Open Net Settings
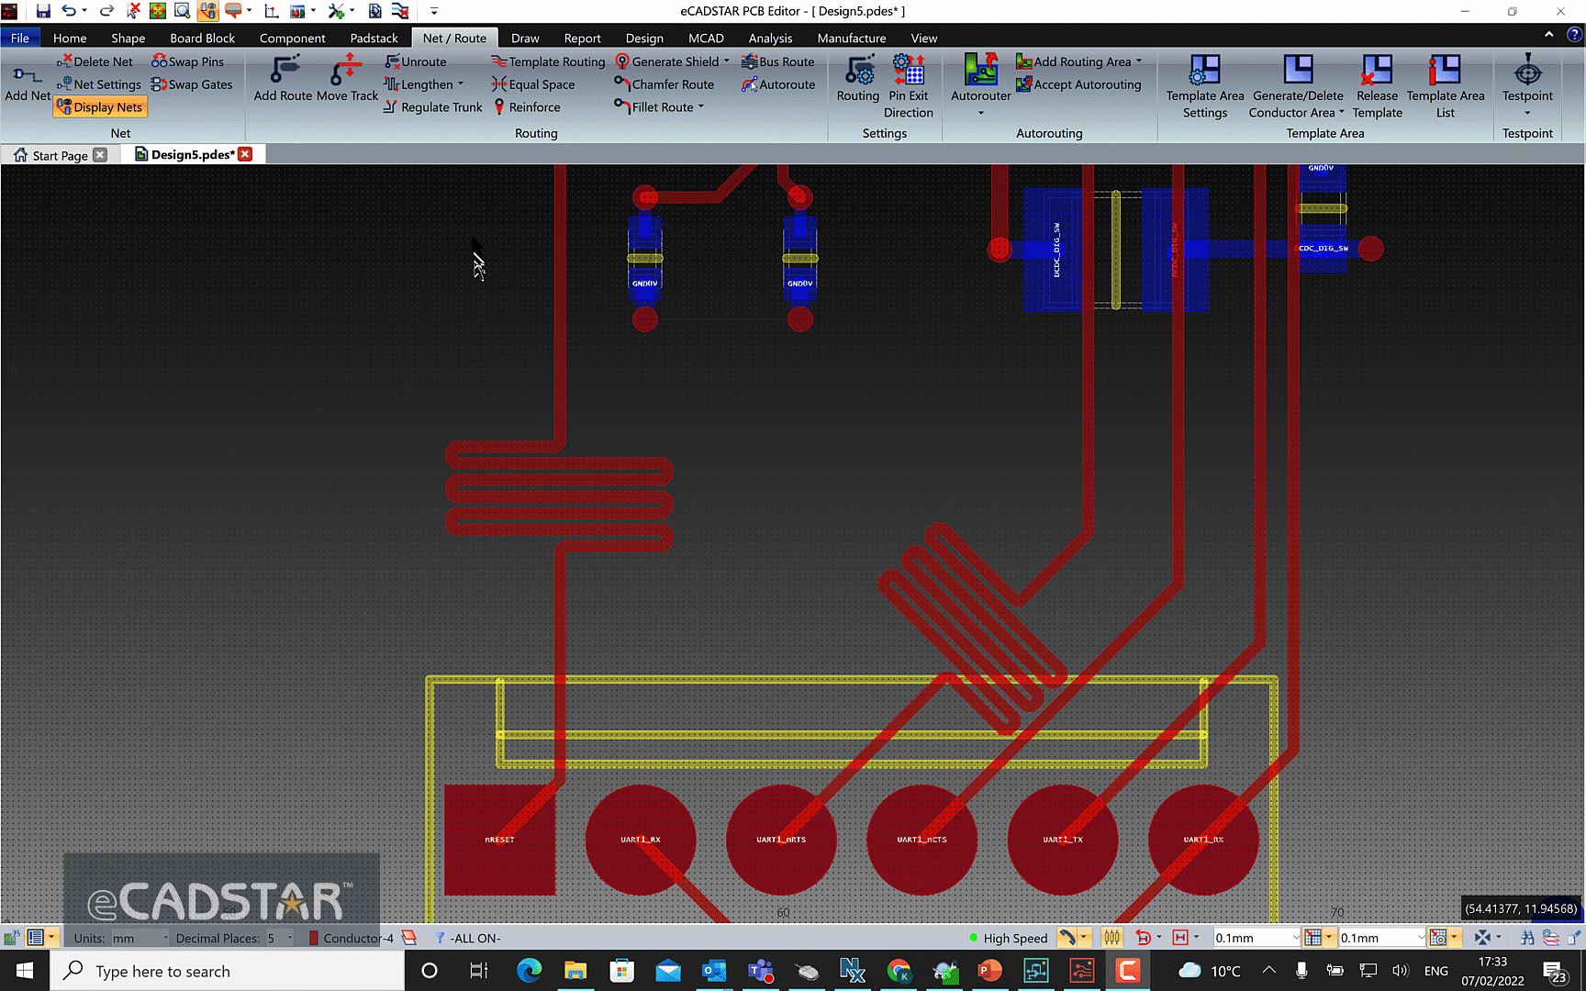This screenshot has width=1586, height=991. tap(98, 84)
